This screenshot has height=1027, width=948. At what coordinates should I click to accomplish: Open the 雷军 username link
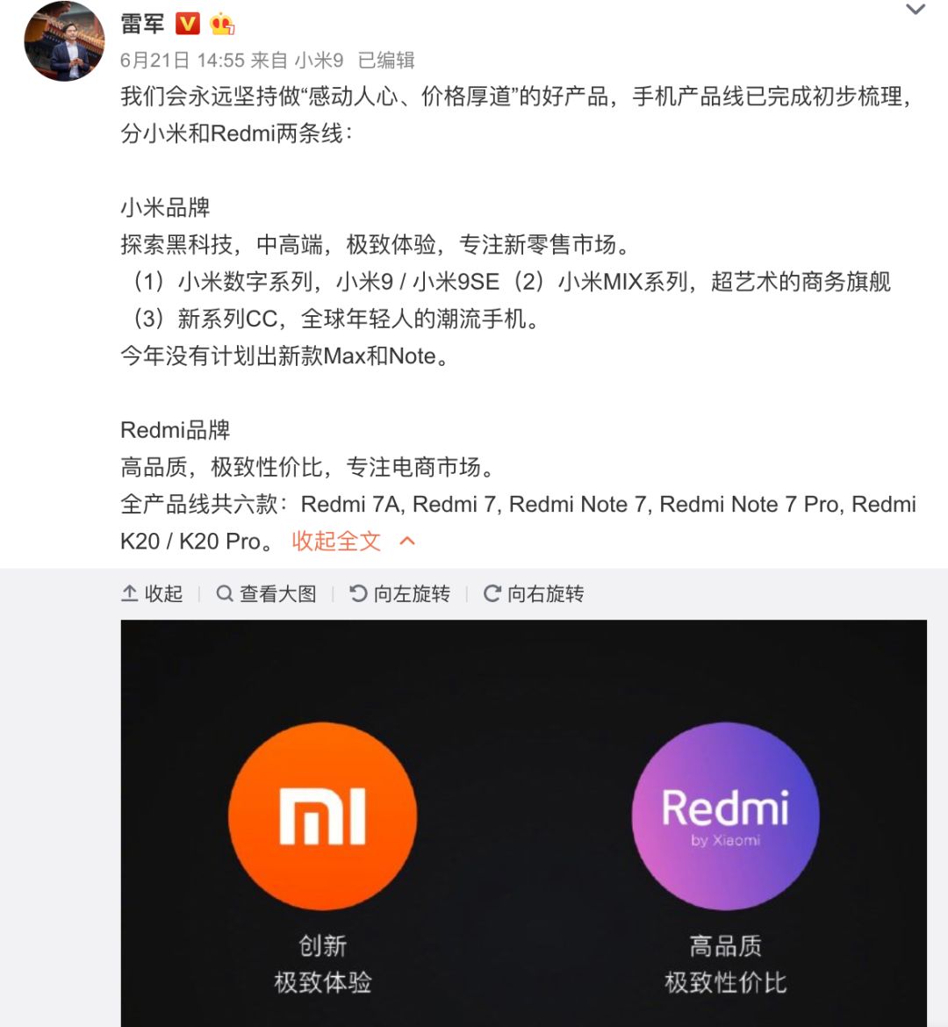coord(142,25)
